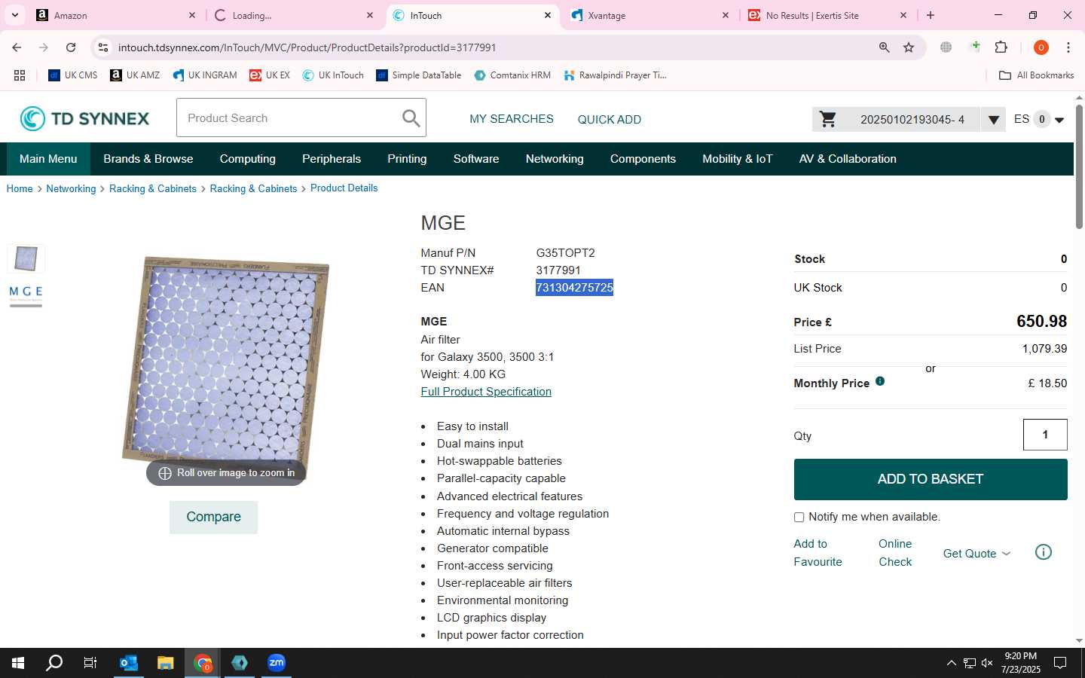Click the browser back arrow
This screenshot has height=678, width=1085.
(x=17, y=47)
